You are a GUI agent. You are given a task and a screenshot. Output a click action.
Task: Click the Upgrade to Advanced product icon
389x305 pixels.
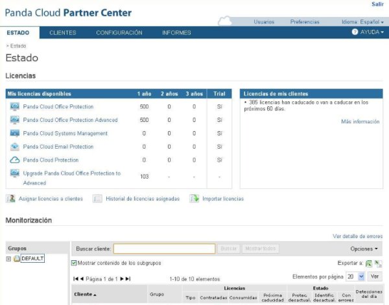15,173
